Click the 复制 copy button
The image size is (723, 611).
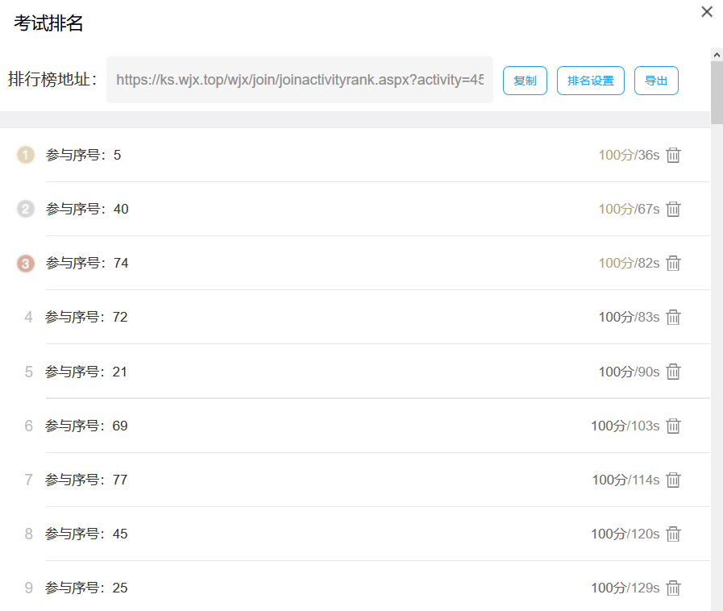point(525,81)
